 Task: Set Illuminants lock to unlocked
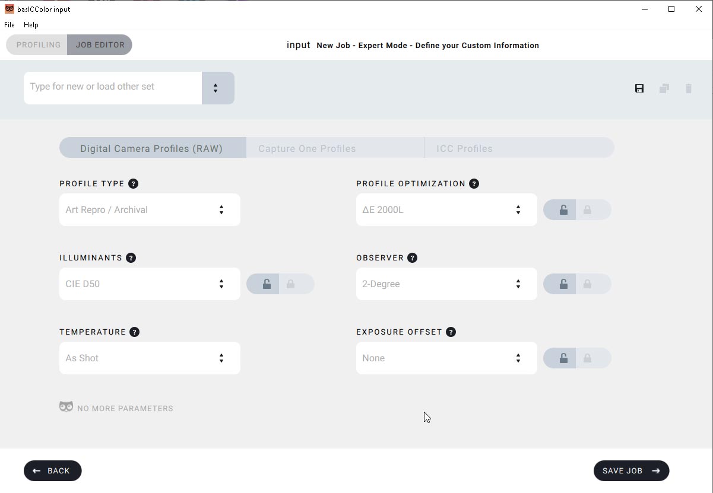click(263, 284)
